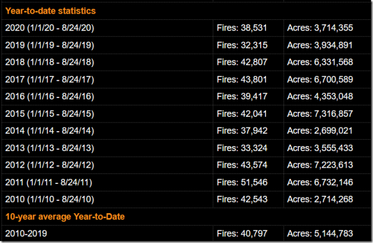Image resolution: width=373 pixels, height=243 pixels.
Task: Click Fires: 51,546 cell for 2011
Action: coord(242,182)
